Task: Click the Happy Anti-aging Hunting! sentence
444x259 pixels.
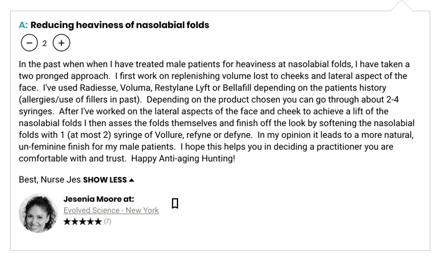Action: (x=183, y=158)
